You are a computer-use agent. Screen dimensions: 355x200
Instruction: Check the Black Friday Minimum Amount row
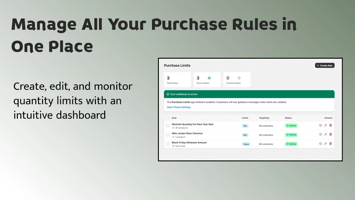click(x=168, y=144)
